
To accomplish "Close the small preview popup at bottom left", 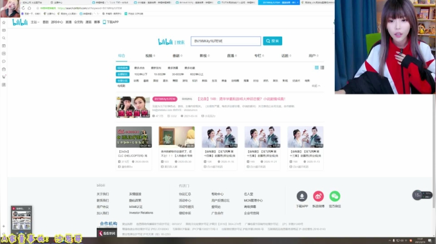I will point(29,208).
